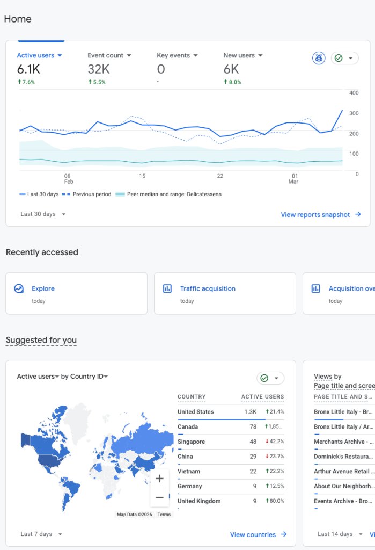Click the data quality icon on the map card

click(265, 378)
